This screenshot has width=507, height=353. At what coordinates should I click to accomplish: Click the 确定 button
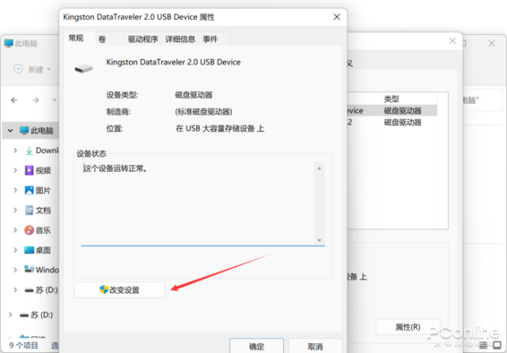pyautogui.click(x=257, y=346)
